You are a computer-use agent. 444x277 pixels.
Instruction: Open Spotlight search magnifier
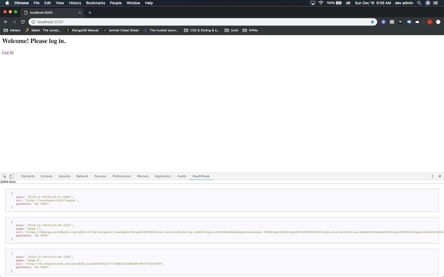click(x=419, y=3)
